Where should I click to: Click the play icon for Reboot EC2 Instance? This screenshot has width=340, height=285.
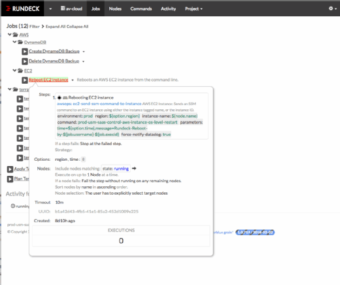tap(25, 80)
